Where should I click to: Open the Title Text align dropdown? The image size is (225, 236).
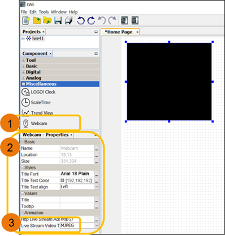click(x=97, y=187)
